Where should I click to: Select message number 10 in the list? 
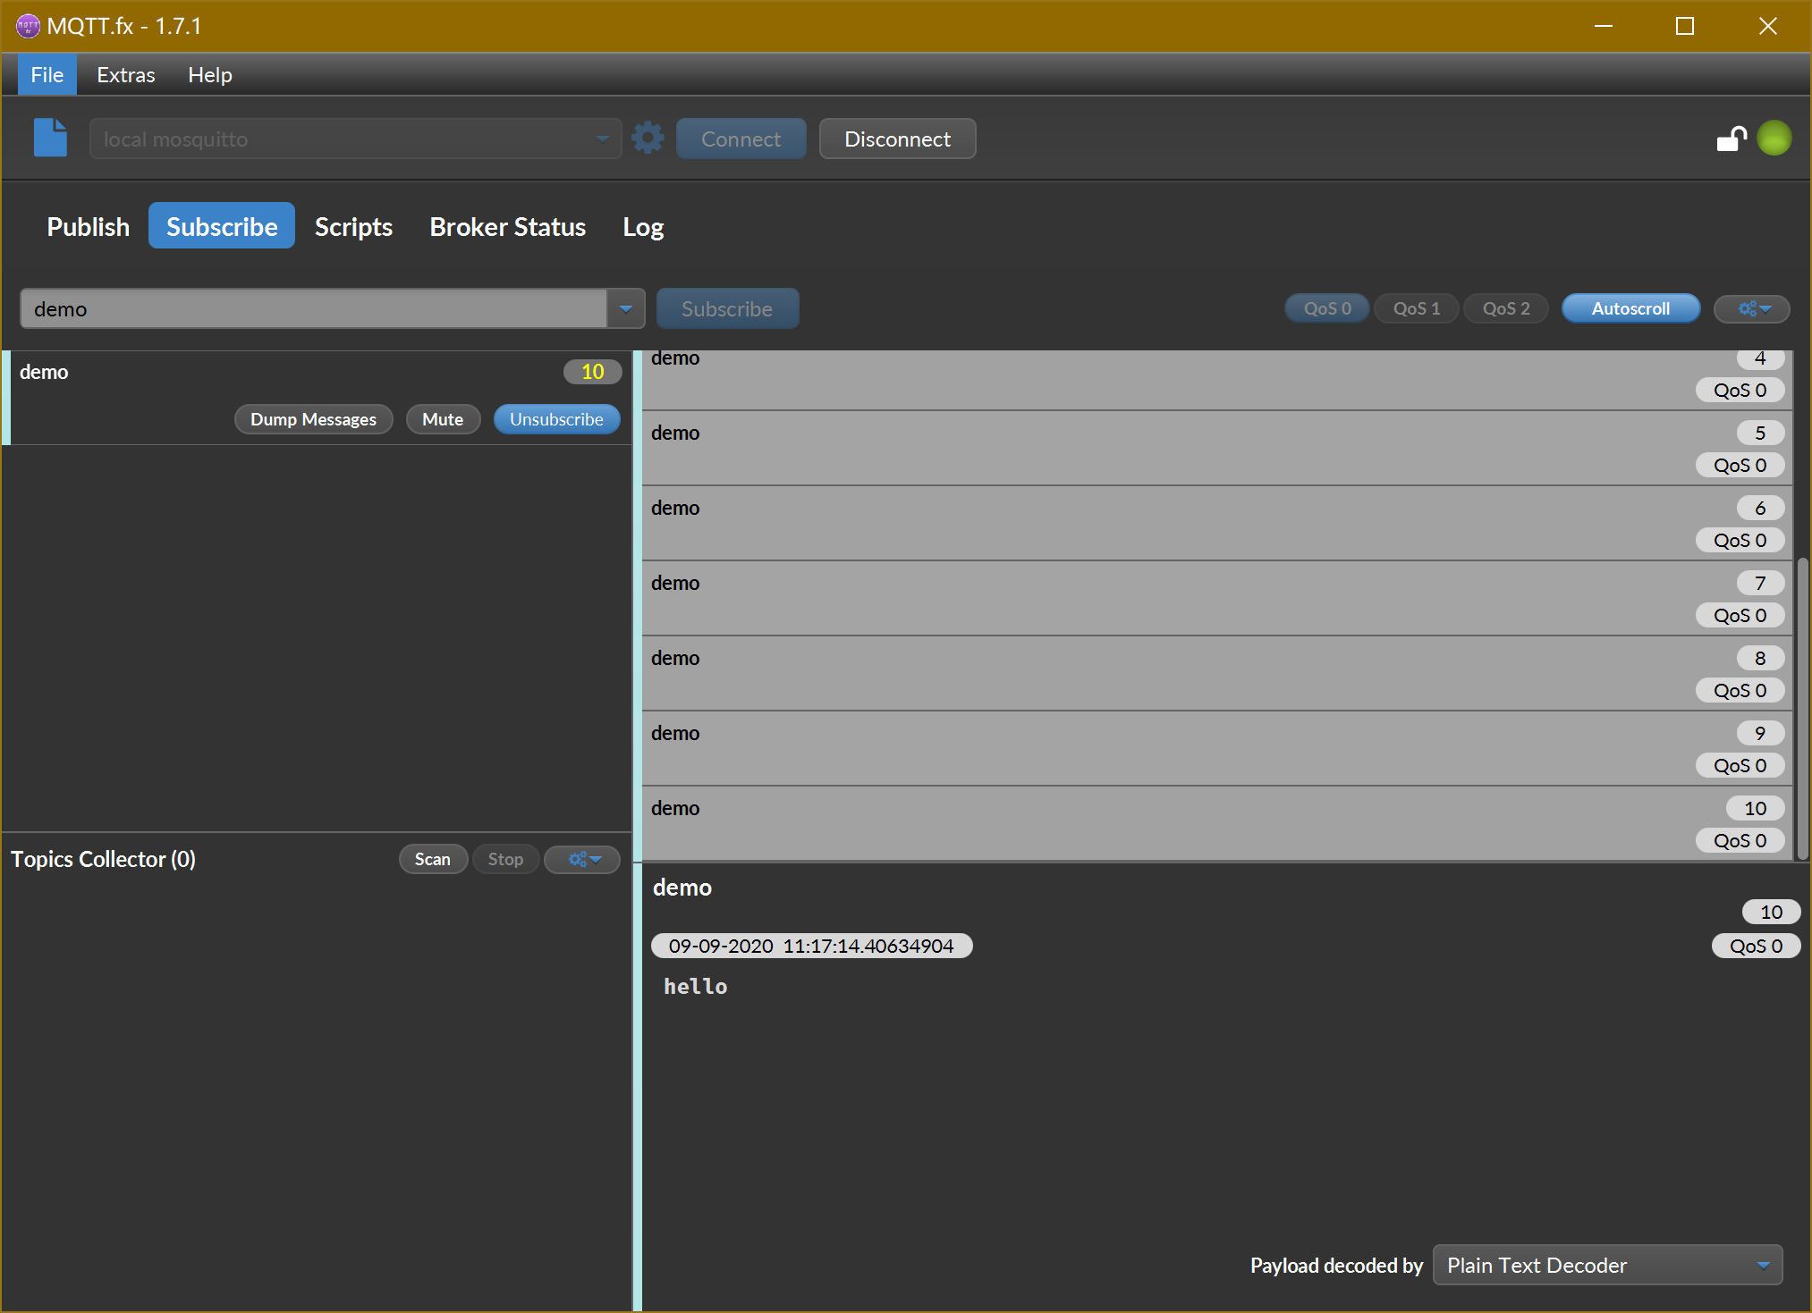click(x=1217, y=823)
